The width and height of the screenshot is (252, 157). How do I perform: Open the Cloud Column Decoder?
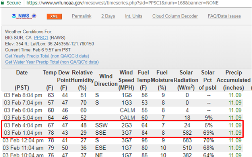point(175,16)
